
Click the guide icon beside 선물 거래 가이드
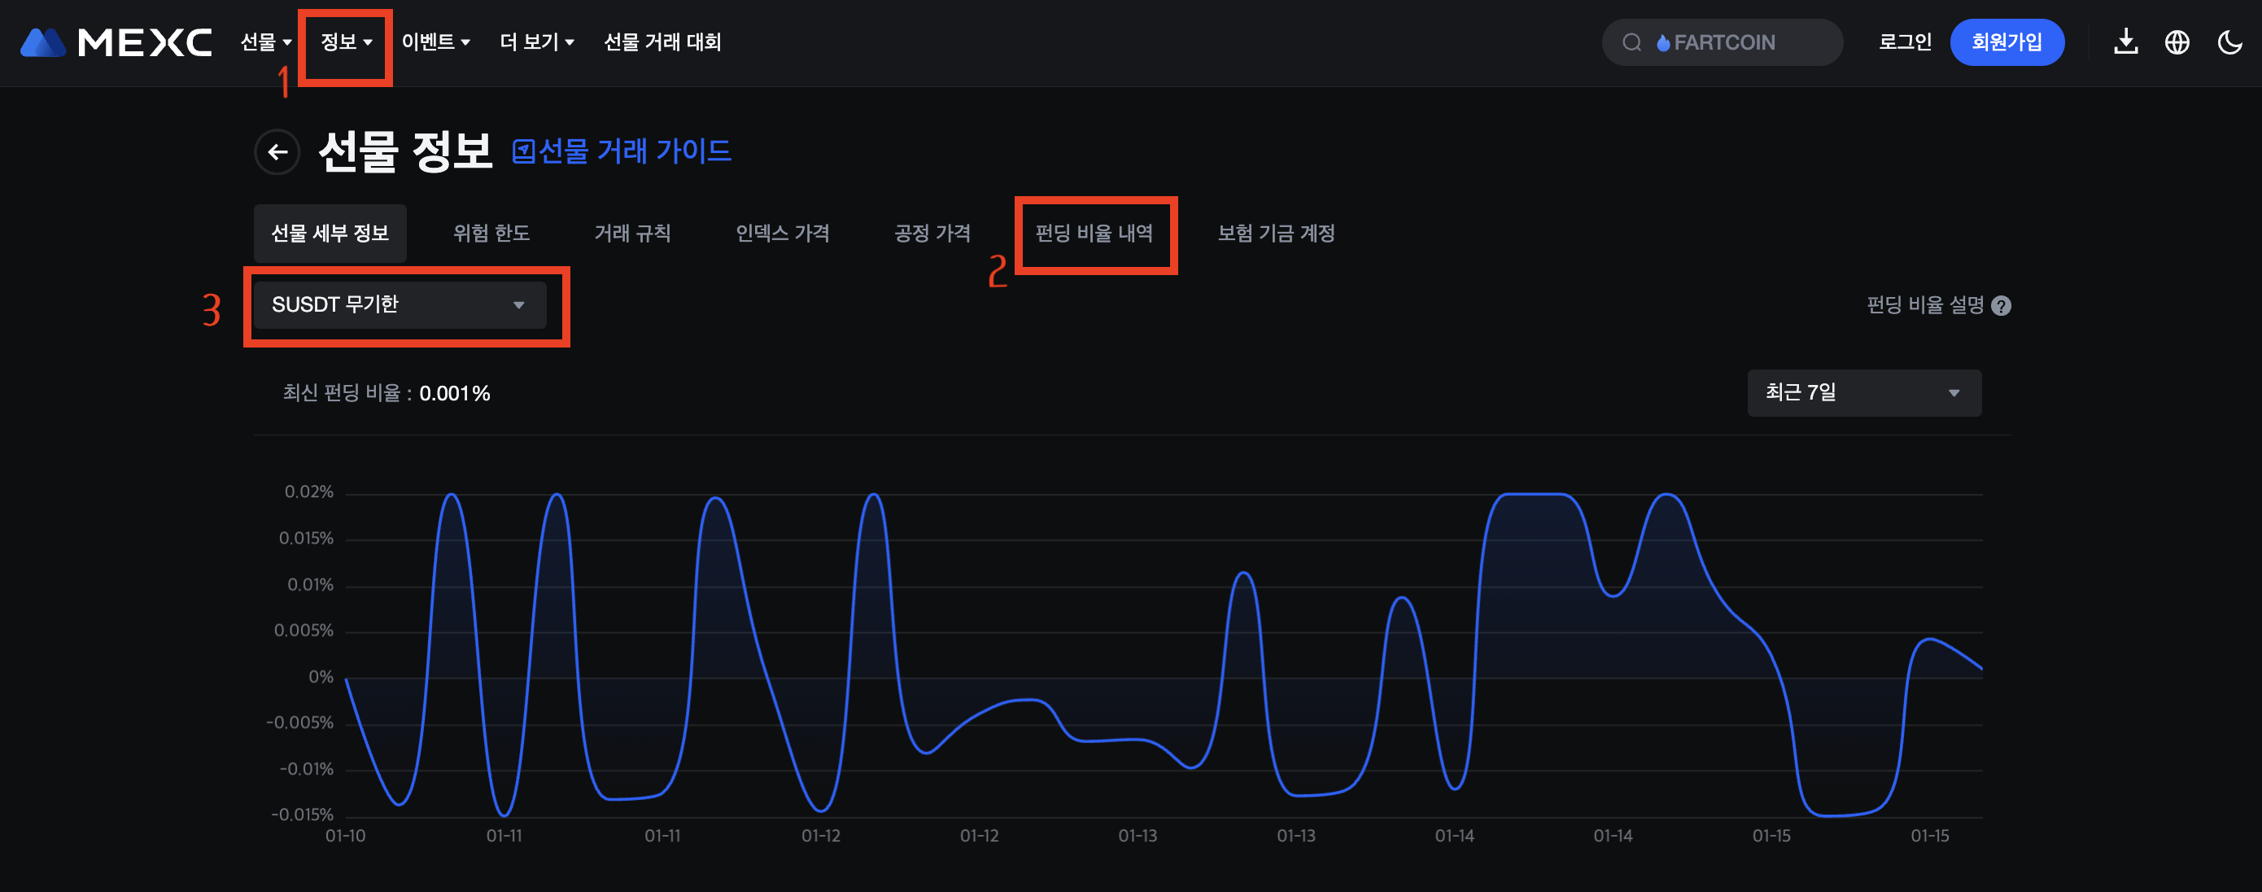(523, 152)
